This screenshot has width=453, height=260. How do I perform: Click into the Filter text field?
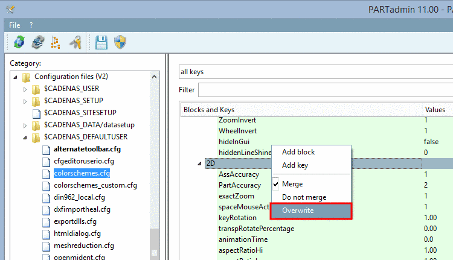[326, 90]
